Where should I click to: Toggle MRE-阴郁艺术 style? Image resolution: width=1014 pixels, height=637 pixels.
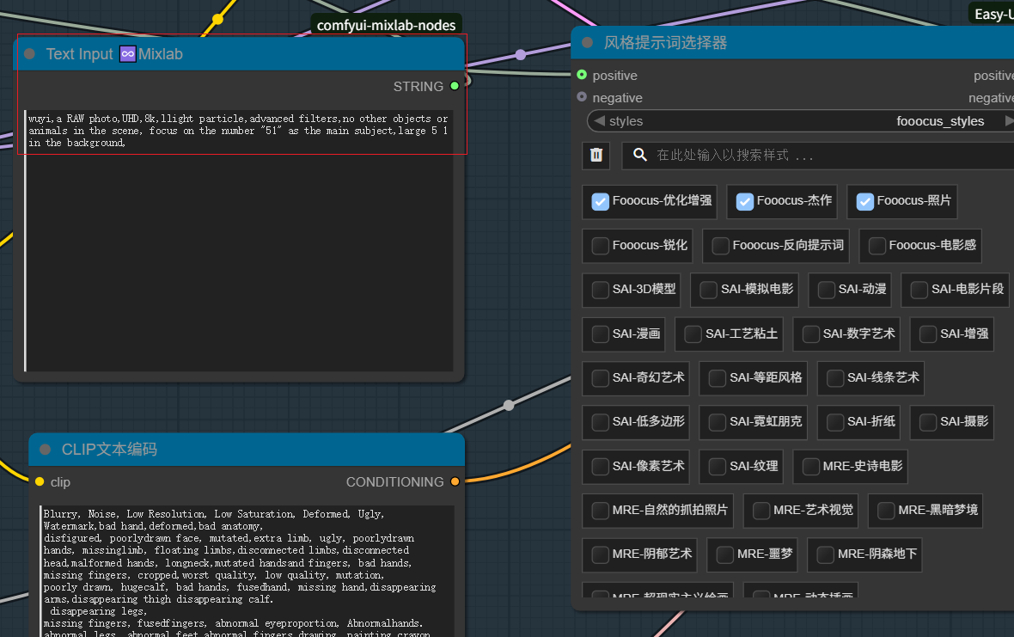click(x=600, y=554)
